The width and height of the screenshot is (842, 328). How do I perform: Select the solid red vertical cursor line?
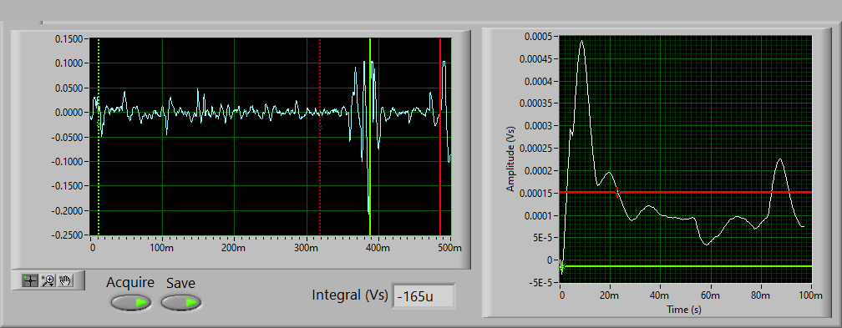pyautogui.click(x=440, y=137)
